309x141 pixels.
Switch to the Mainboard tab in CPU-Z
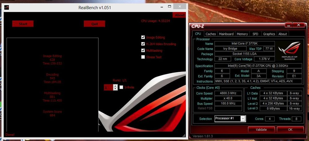[x=226, y=34]
